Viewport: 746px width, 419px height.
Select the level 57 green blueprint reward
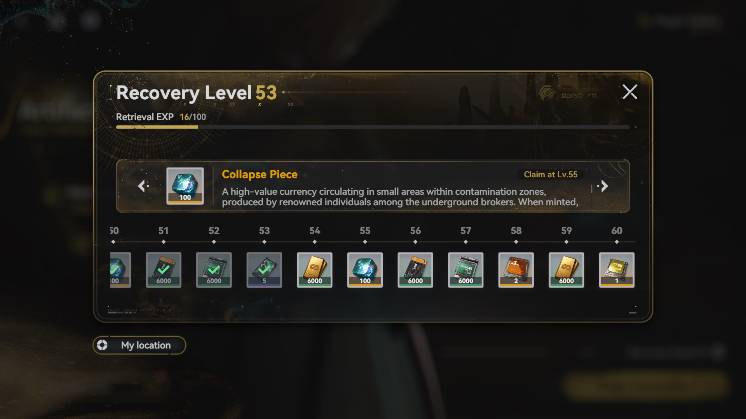pos(465,270)
